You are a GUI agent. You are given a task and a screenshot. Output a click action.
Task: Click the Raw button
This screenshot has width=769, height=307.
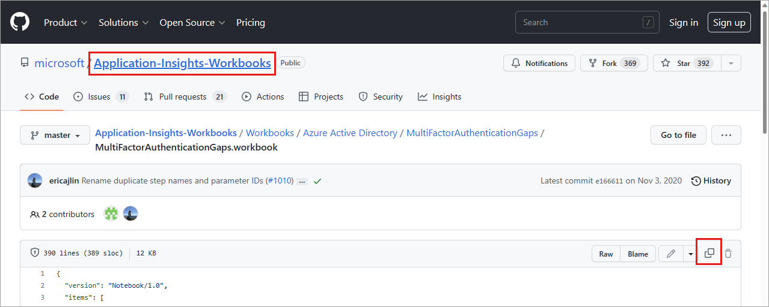pos(606,254)
